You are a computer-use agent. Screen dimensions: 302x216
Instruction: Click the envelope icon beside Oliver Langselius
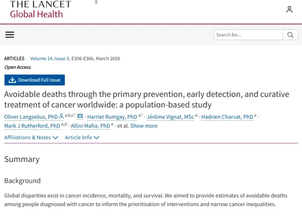coord(80,116)
